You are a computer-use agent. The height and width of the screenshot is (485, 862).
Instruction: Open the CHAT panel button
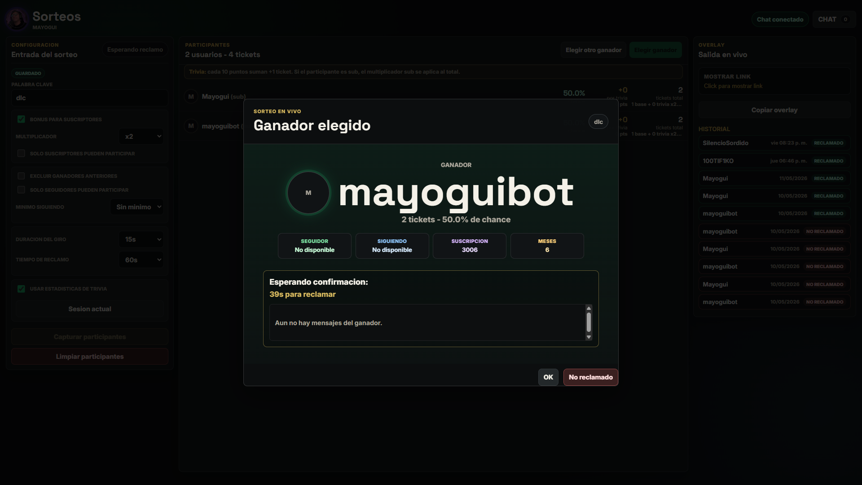834,19
